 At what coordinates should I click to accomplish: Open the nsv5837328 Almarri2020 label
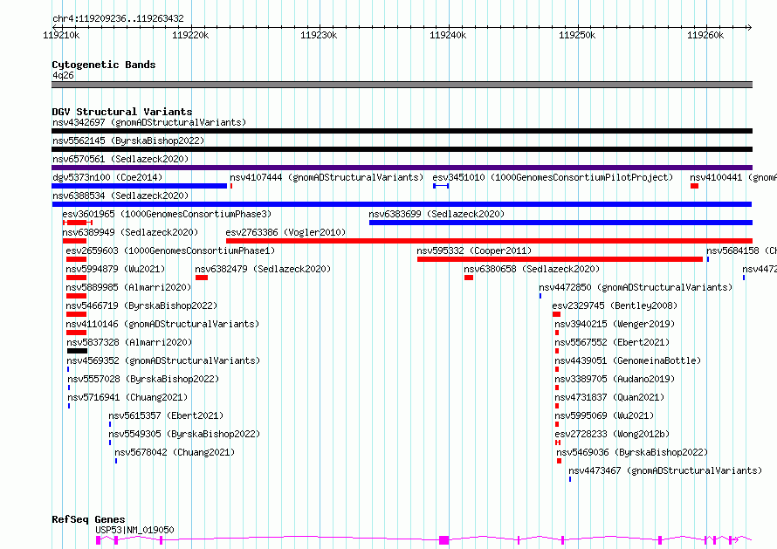pos(130,342)
